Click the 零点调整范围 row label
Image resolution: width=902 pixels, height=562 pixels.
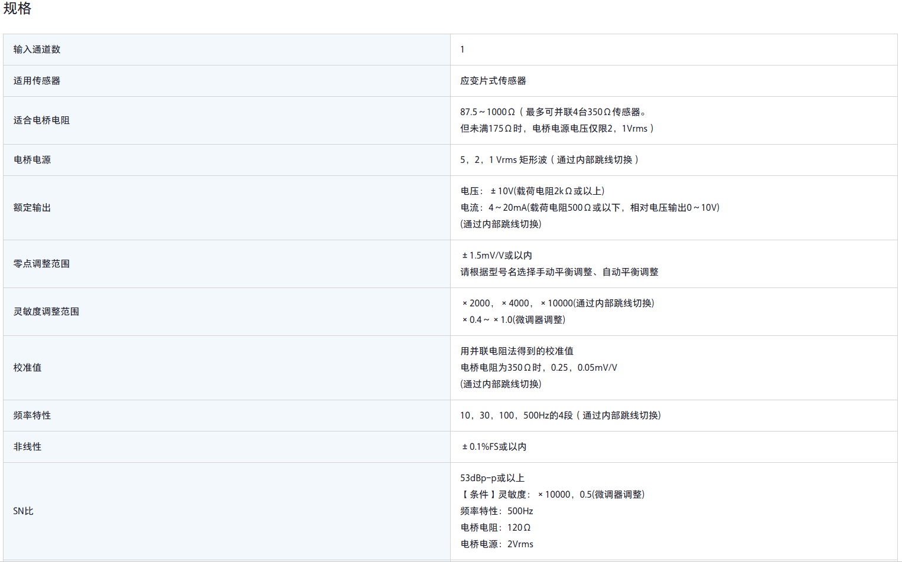coord(41,264)
